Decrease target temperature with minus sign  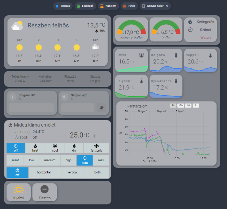(65, 136)
